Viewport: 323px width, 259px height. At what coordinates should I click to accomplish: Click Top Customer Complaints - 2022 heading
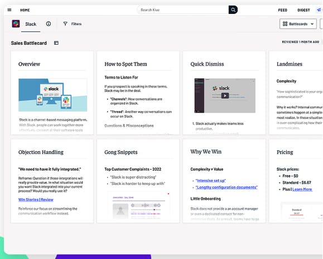[133, 169]
